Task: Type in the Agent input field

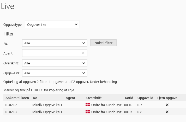Action: [52, 53]
